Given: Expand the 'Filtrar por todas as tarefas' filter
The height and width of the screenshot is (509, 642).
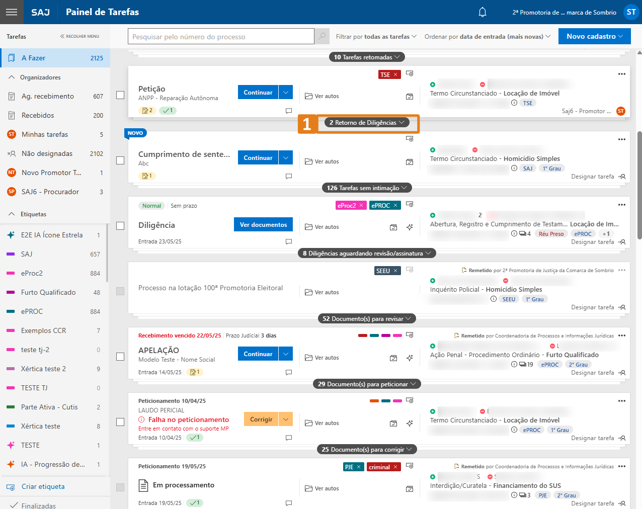Looking at the screenshot, I should [376, 36].
